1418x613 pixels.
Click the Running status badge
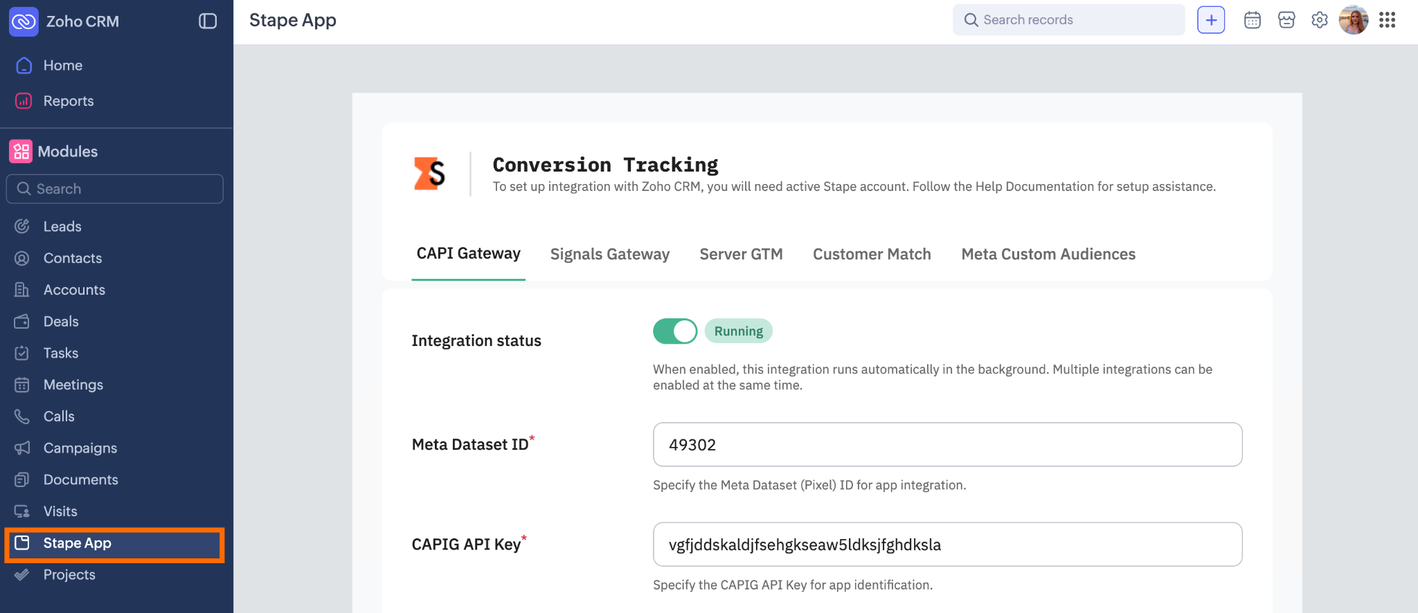point(739,331)
